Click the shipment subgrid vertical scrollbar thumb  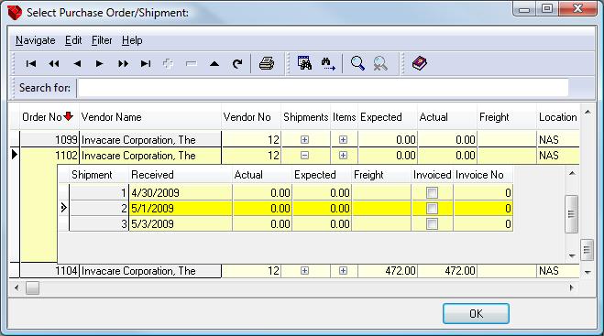pos(571,214)
